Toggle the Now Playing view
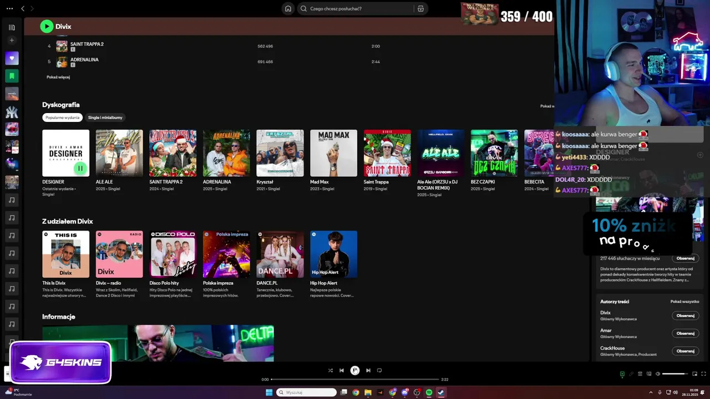 click(622, 374)
